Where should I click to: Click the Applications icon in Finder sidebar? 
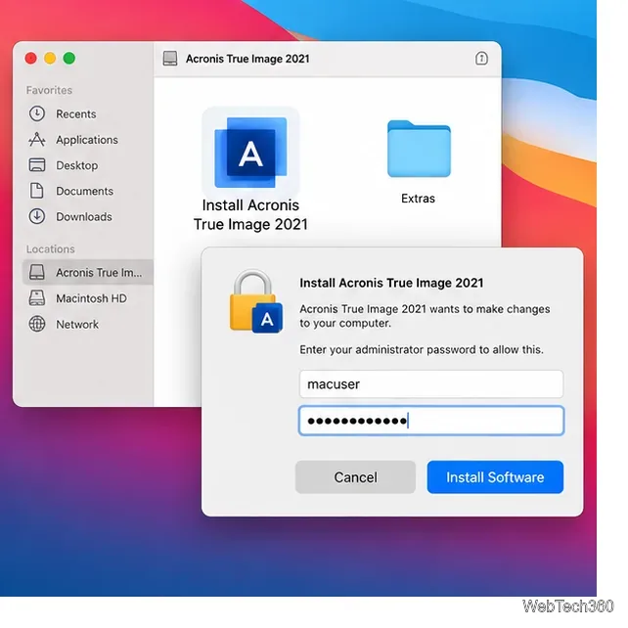point(37,140)
